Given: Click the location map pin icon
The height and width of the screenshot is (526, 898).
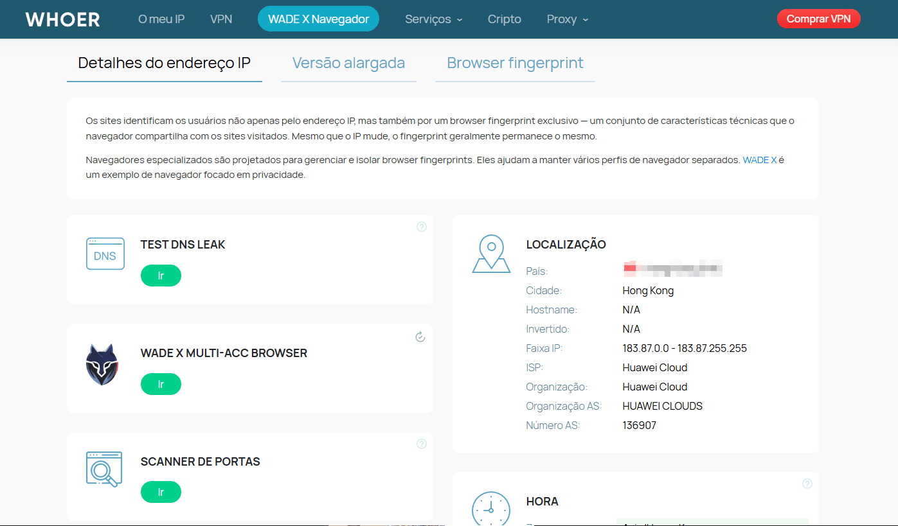Looking at the screenshot, I should tap(491, 254).
